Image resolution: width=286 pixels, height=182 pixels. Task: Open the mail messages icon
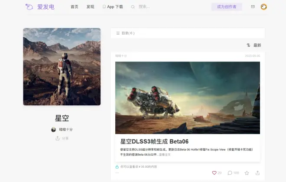tap(253, 7)
